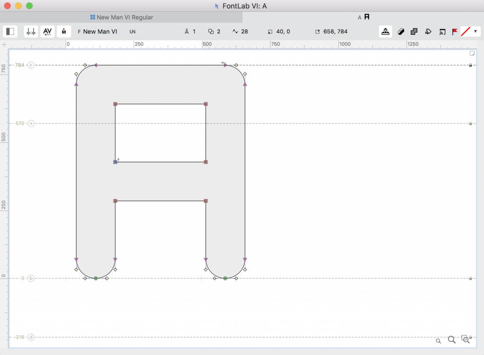The height and width of the screenshot is (355, 484).
Task: Click the stamp-shaped icon in the toolbar
Action: 386,32
